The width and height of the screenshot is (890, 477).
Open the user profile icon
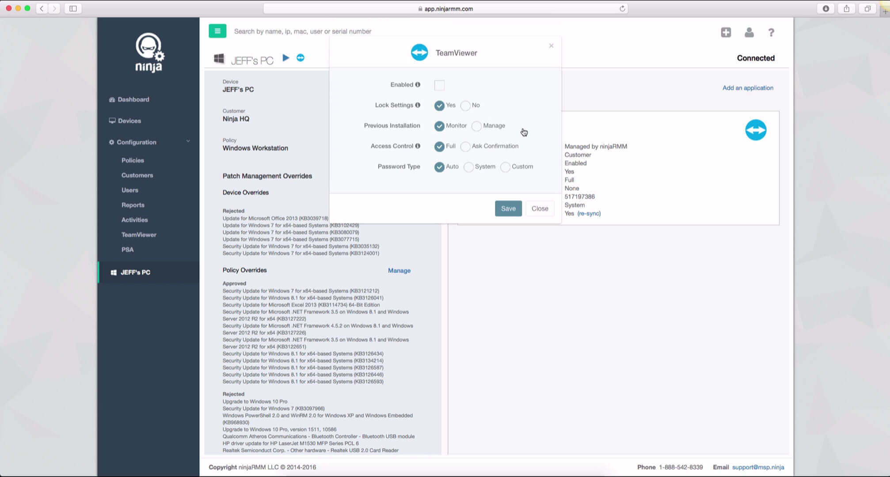pyautogui.click(x=749, y=32)
